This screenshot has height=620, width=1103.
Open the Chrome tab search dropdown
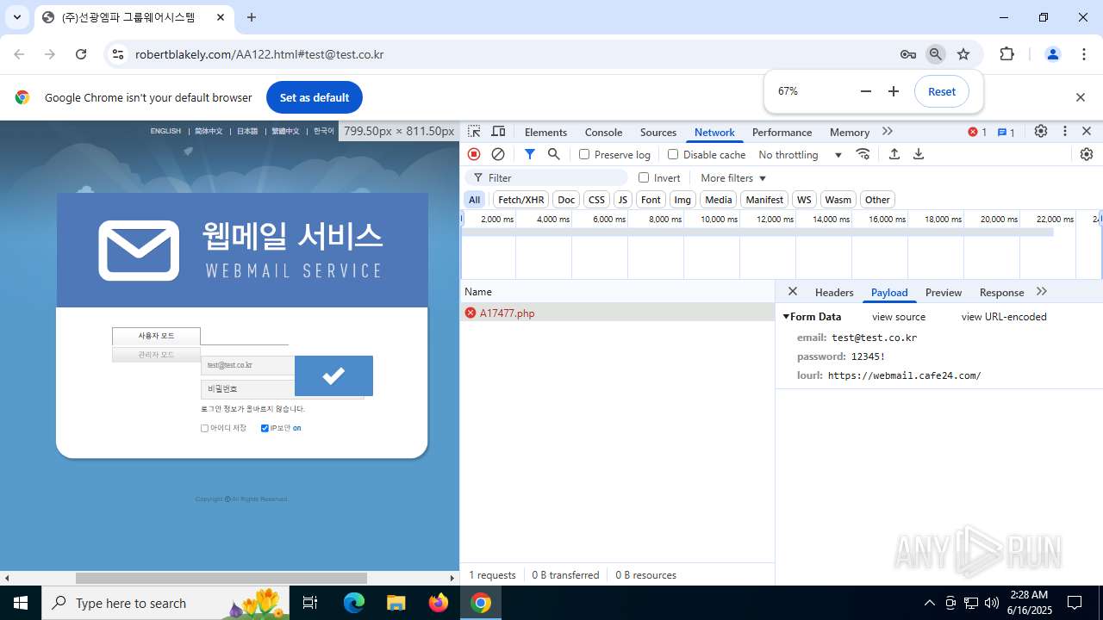17,17
